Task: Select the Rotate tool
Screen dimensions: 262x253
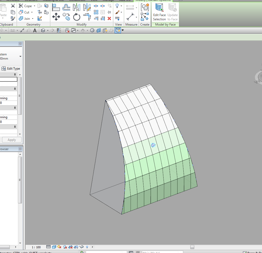Action: pos(77,17)
